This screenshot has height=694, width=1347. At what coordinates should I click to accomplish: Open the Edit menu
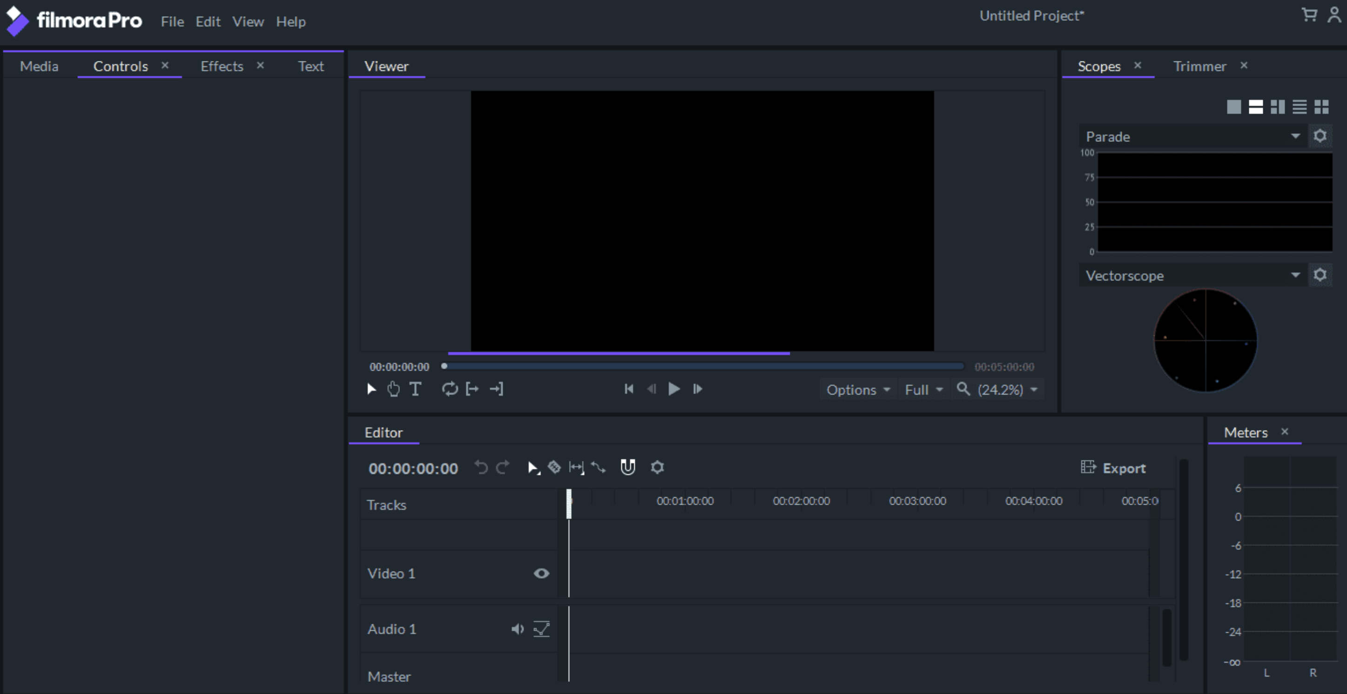pyautogui.click(x=208, y=21)
